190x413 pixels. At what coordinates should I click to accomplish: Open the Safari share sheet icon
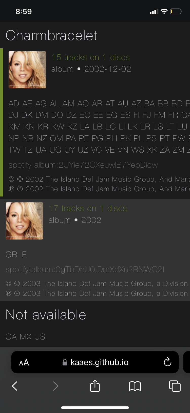coord(95,385)
